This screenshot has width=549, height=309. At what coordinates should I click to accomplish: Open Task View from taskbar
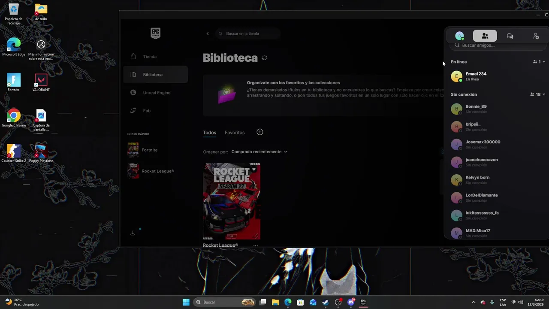[263, 302]
